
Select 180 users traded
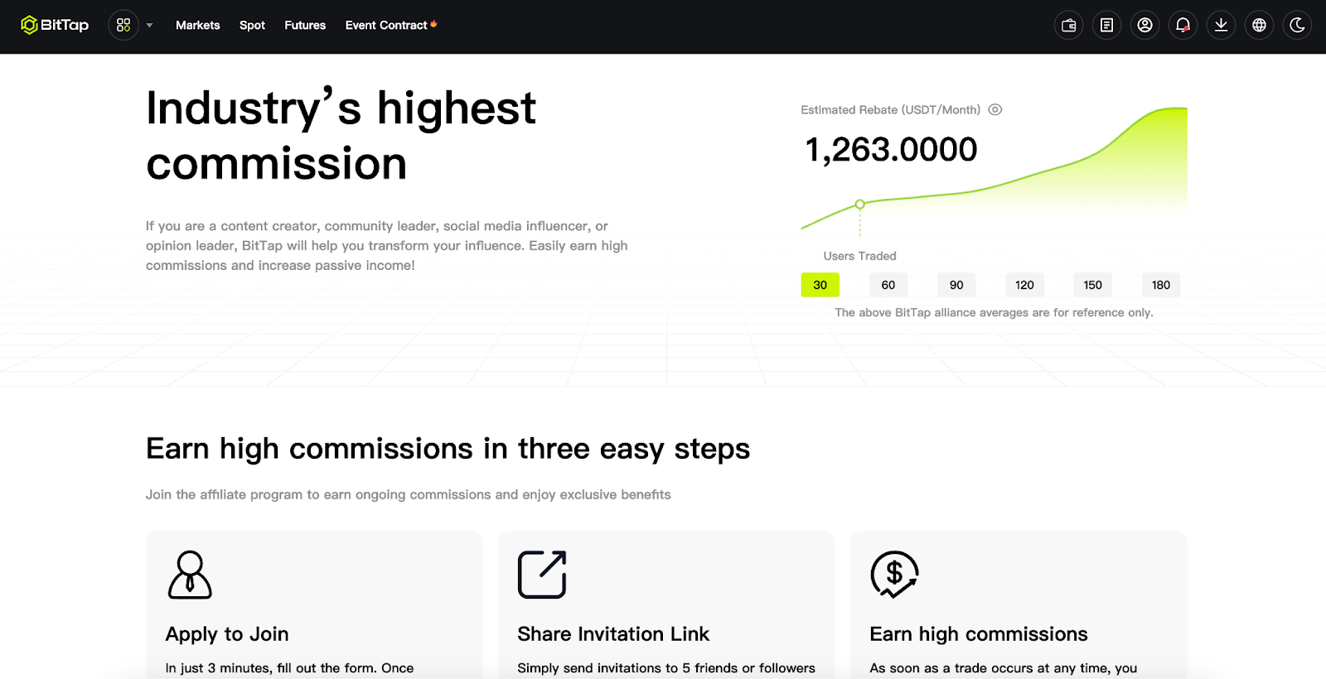click(1161, 285)
